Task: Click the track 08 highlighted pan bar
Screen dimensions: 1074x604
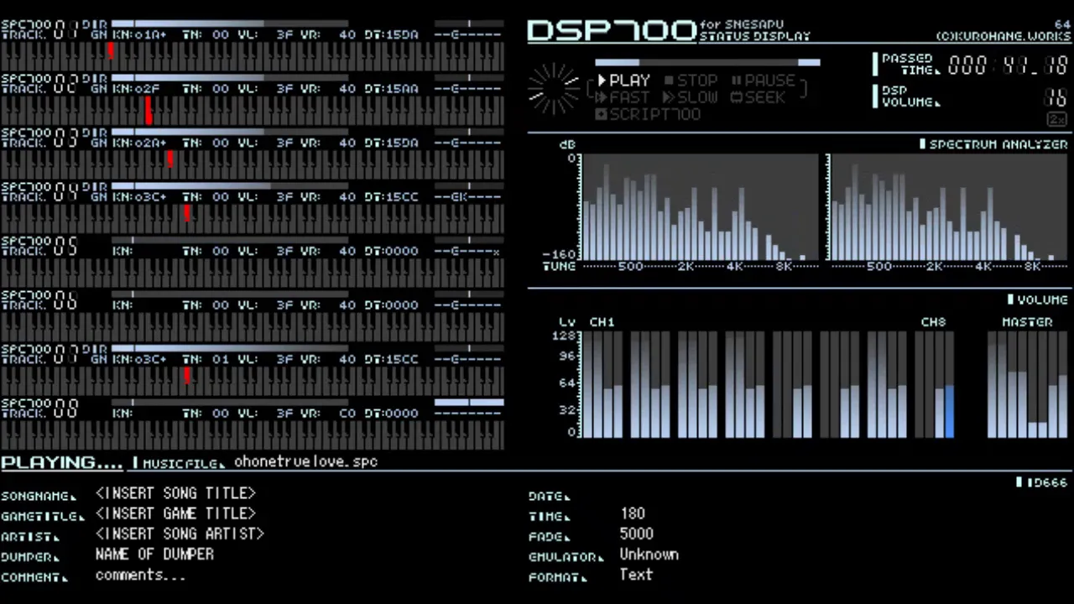Action: click(469, 403)
